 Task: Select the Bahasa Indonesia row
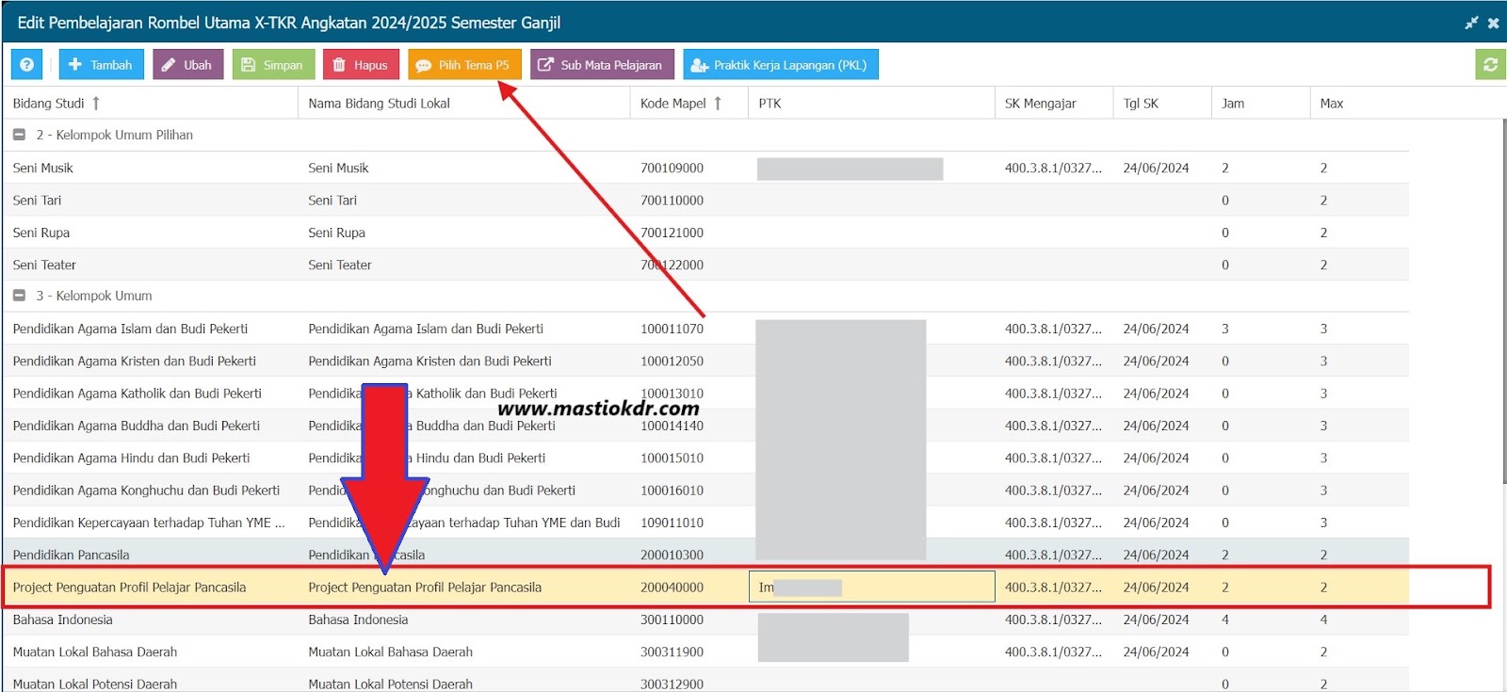pos(706,620)
